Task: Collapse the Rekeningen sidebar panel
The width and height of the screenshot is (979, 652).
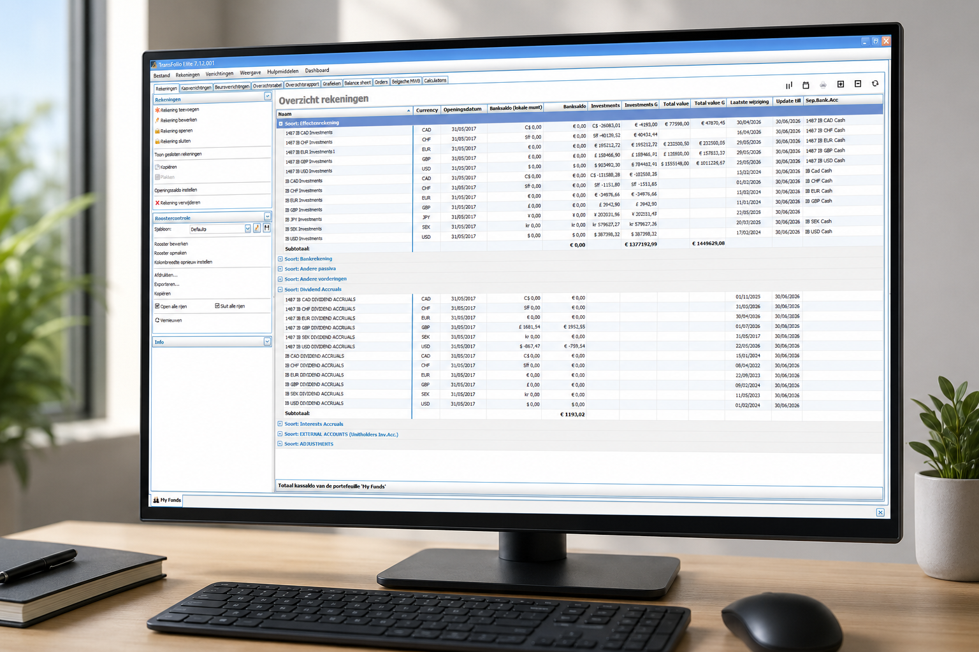Action: (x=268, y=97)
